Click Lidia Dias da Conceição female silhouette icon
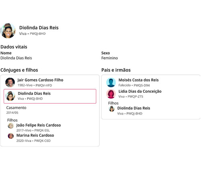The image size is (201, 169). tap(111, 94)
